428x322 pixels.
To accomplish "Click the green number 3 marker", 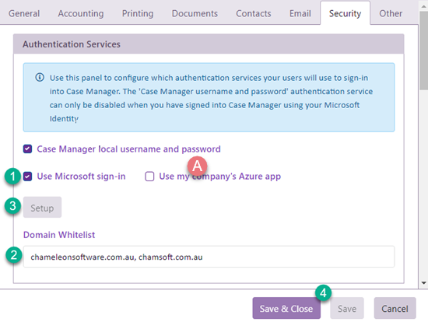I will [12, 206].
